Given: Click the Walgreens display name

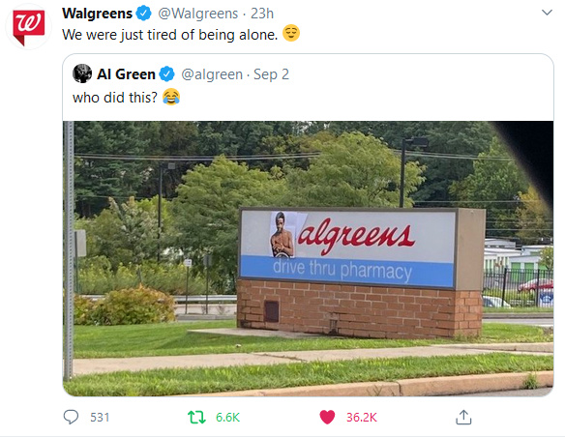Looking at the screenshot, I should 98,14.
